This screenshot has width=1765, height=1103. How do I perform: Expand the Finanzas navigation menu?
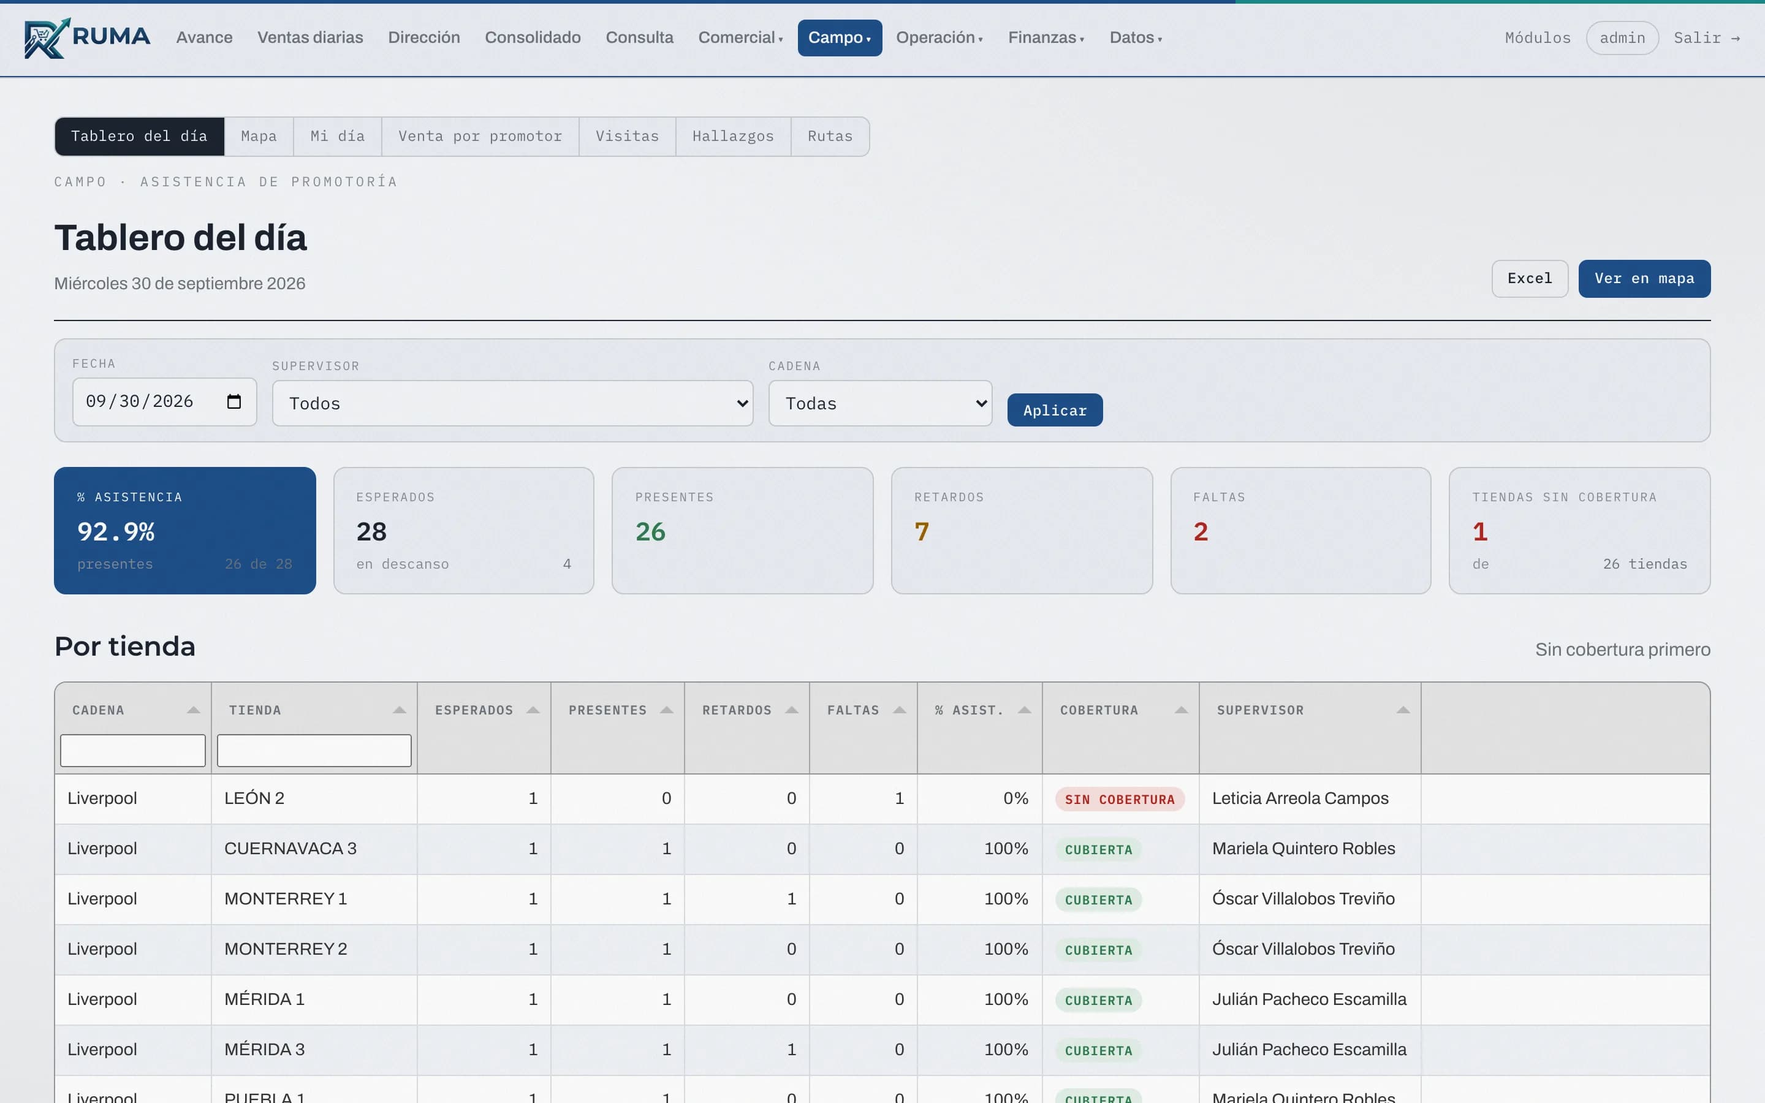pos(1046,38)
